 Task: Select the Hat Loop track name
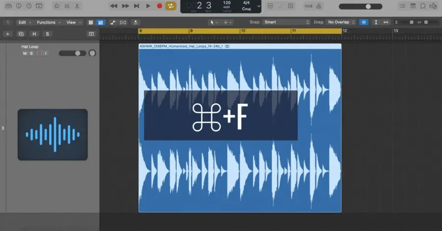tap(29, 47)
